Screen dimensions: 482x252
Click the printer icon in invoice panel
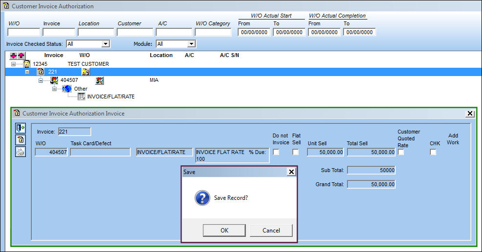(20, 152)
